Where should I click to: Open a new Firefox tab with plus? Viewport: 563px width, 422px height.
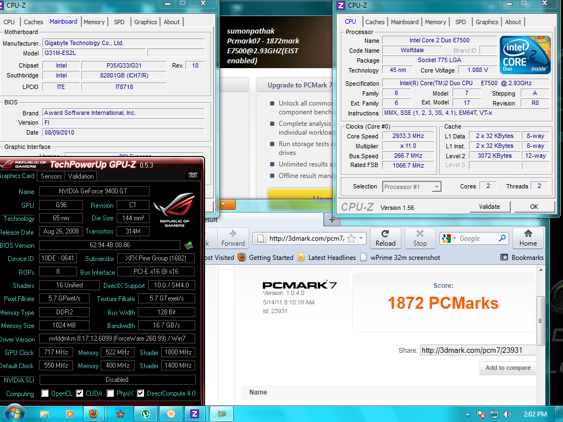pyautogui.click(x=332, y=220)
